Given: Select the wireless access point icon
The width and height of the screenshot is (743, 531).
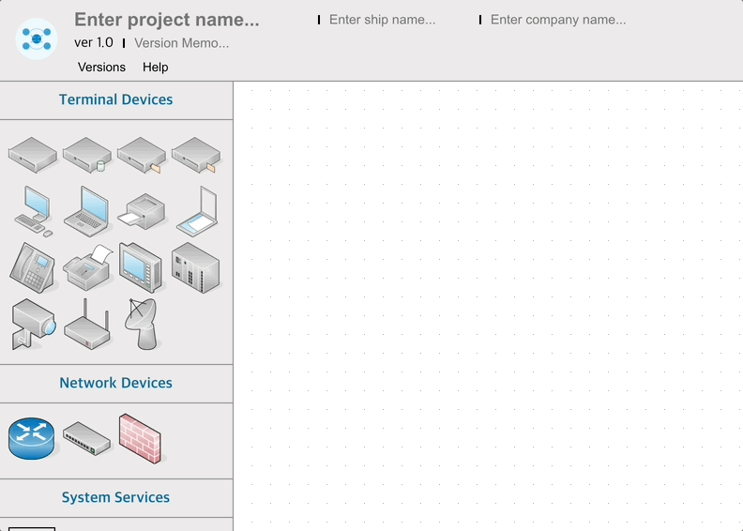Looking at the screenshot, I should 87,325.
